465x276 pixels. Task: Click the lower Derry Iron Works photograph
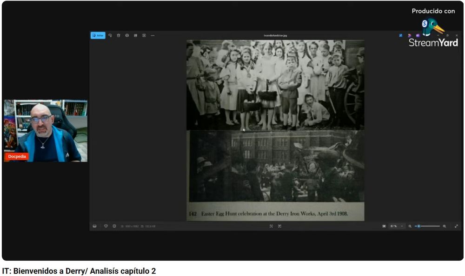(276, 167)
